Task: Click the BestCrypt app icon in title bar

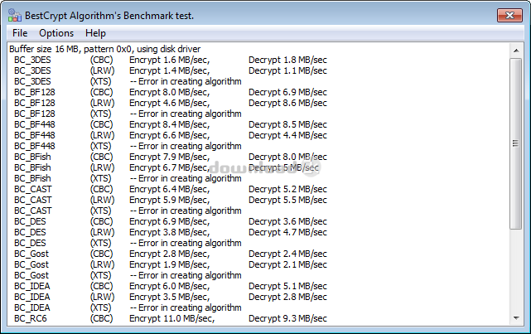Action: [x=15, y=15]
